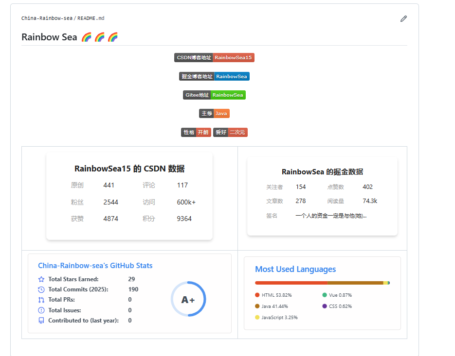Click the CSDN 获赞 value 4874
Viewport: 455px width, 356px height.
[111, 219]
